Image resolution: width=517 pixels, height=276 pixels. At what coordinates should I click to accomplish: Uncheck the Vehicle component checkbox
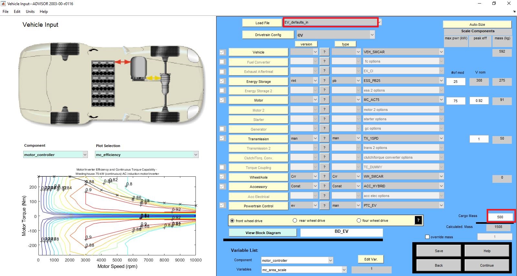tap(222, 52)
